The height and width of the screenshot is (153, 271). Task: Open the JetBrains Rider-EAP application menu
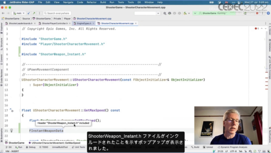tap(22, 3)
